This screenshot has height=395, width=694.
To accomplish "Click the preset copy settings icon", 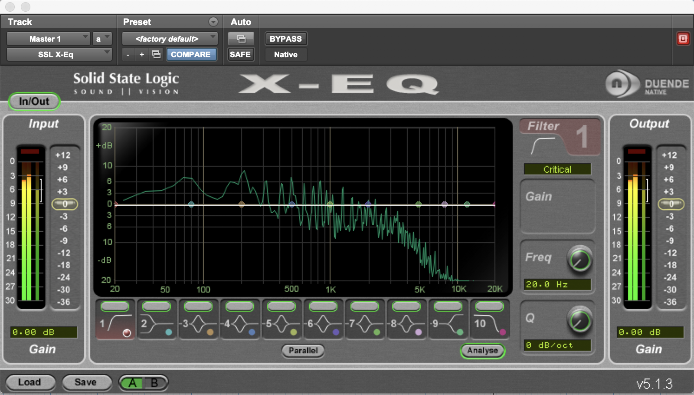I will coord(156,54).
